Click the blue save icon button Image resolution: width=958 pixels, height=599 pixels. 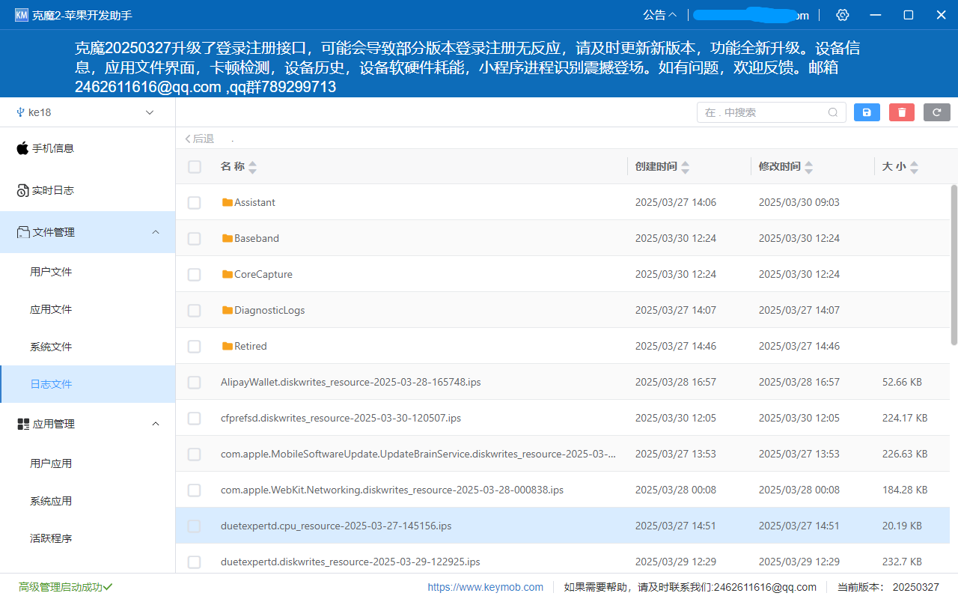pos(867,112)
